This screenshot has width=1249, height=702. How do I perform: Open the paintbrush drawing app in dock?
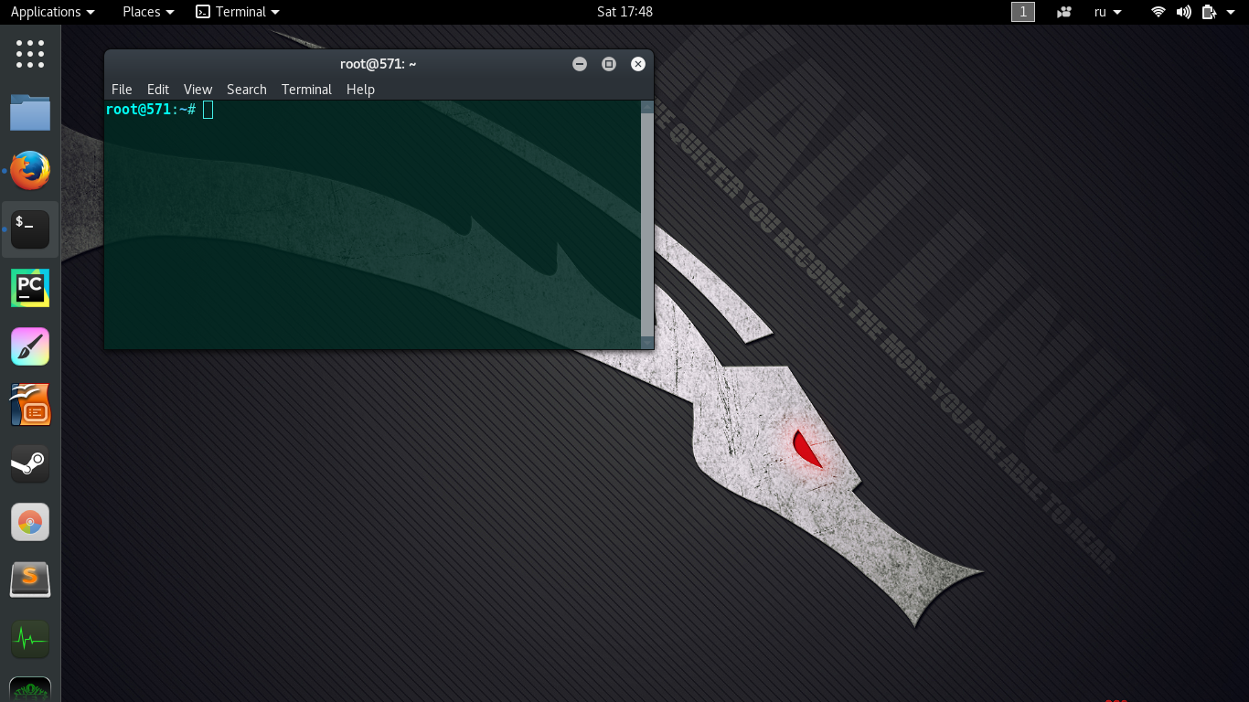pyautogui.click(x=30, y=346)
